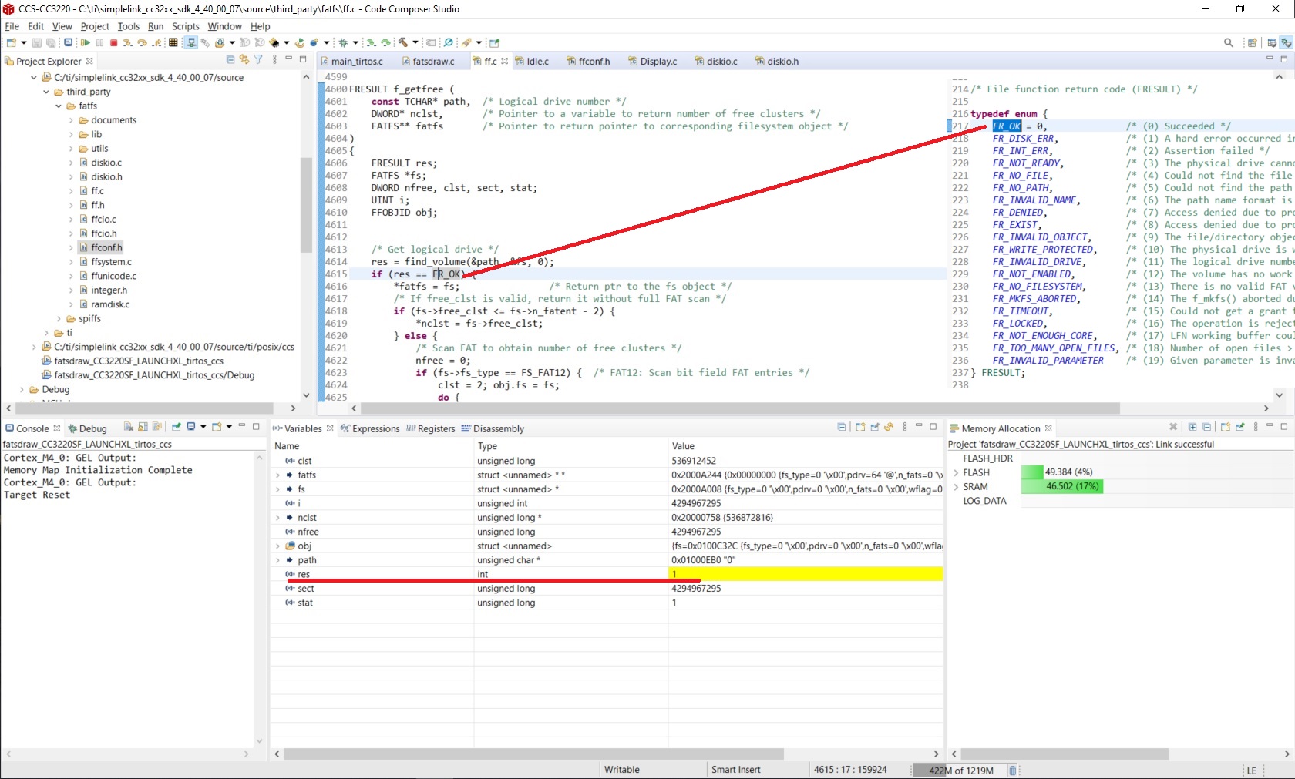Image resolution: width=1295 pixels, height=779 pixels.
Task: Toggle Smart Insert in the status bar
Action: pyautogui.click(x=735, y=769)
